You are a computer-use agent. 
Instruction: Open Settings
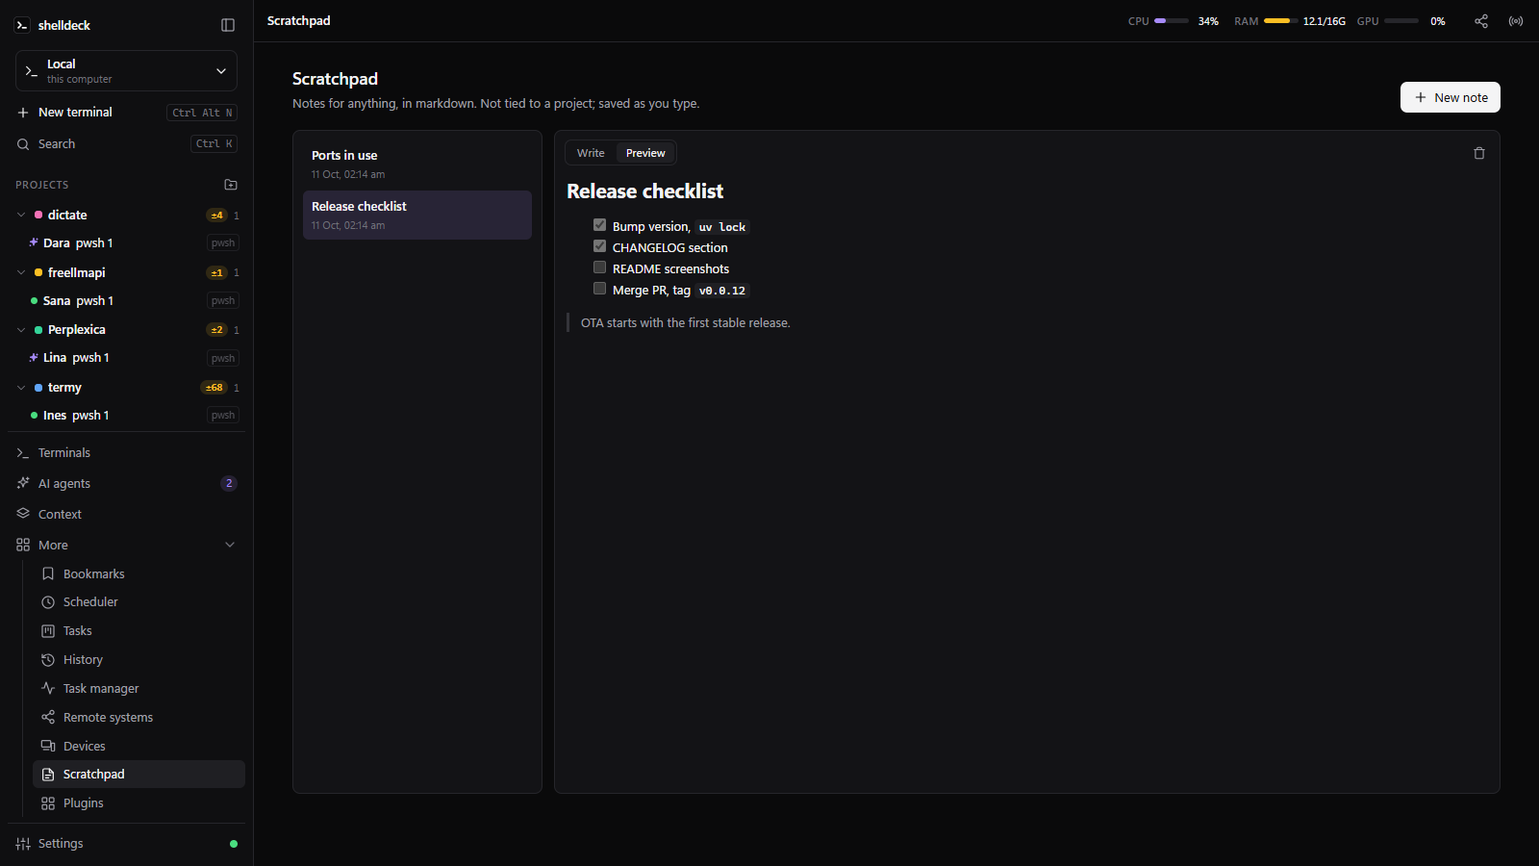coord(126,844)
